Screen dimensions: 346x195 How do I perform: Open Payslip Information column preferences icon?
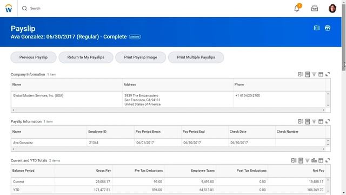[x=321, y=121]
